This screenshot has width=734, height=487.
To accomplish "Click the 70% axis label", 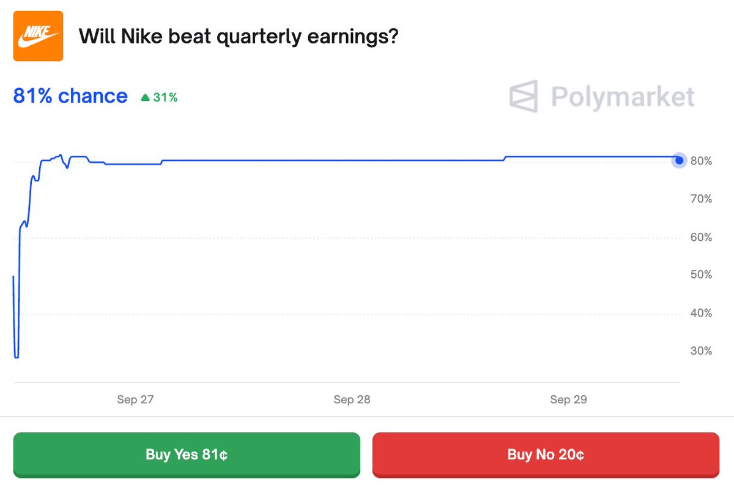I will click(x=701, y=199).
